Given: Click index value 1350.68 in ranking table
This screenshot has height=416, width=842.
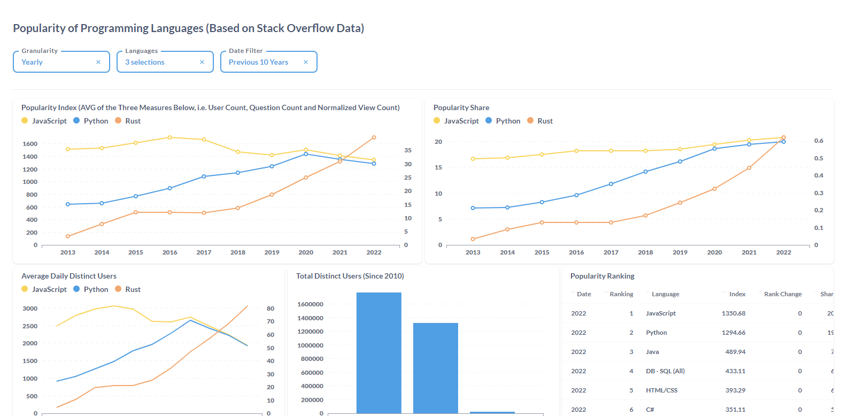Looking at the screenshot, I should click(x=733, y=313).
